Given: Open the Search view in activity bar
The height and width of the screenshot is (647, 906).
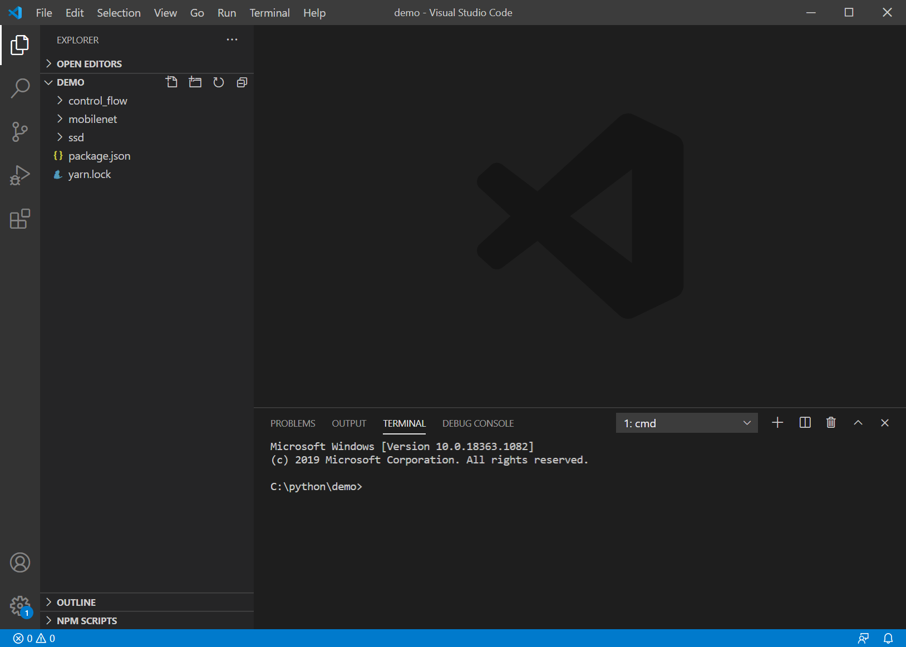Looking at the screenshot, I should (20, 88).
